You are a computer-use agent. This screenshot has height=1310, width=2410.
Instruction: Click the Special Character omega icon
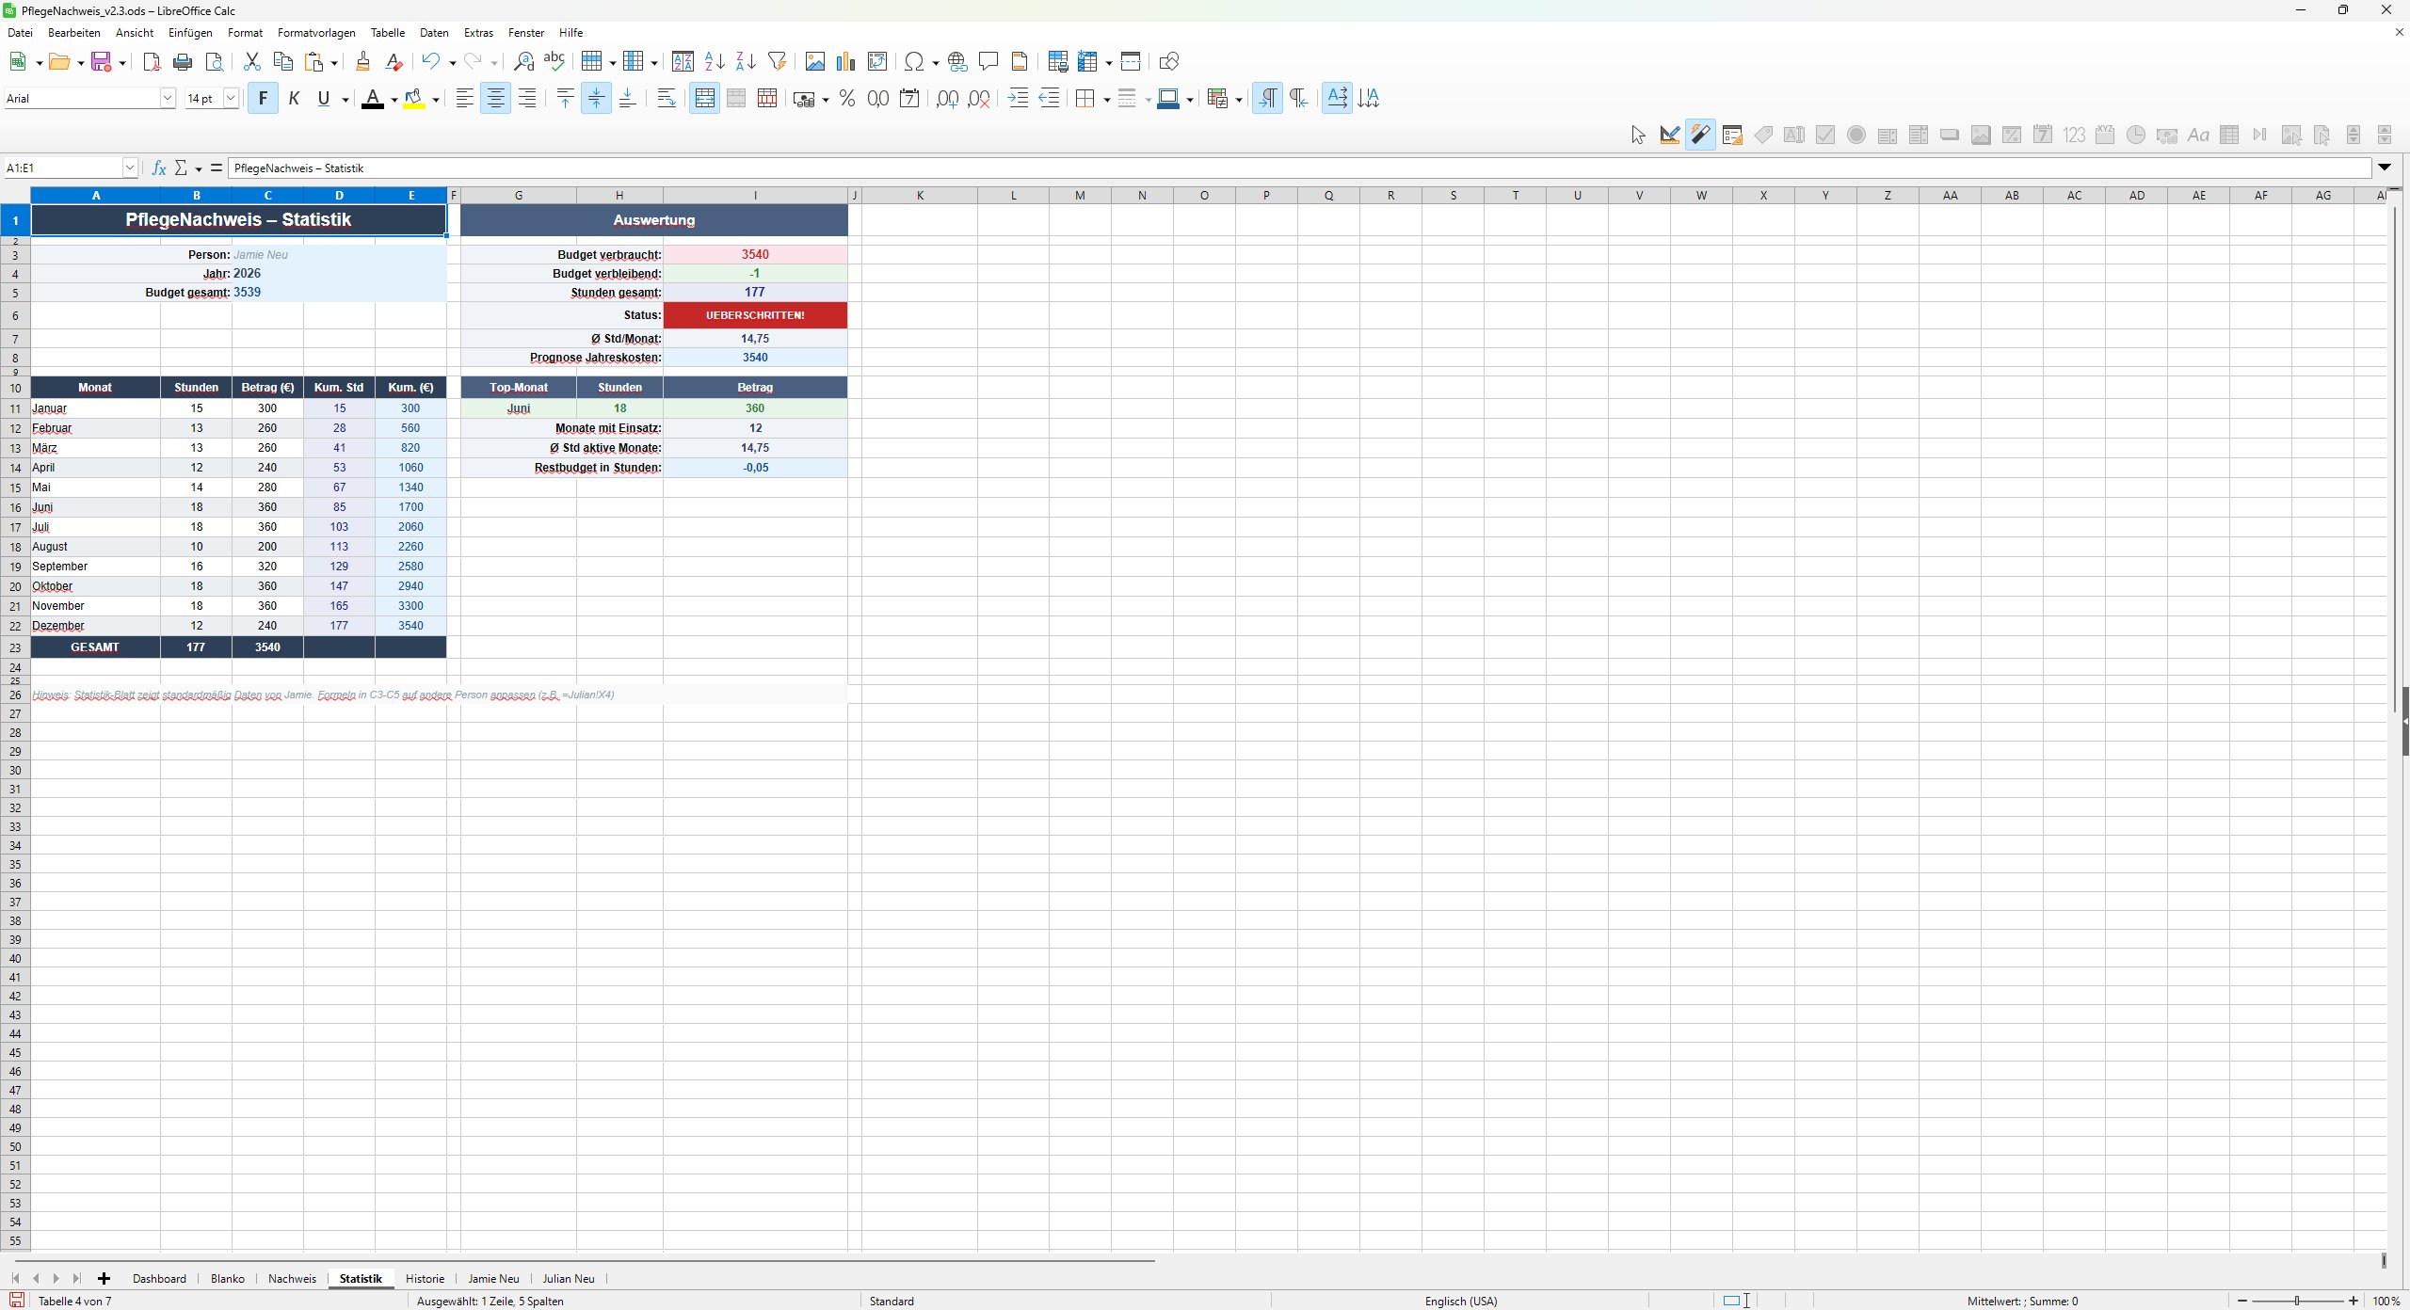point(913,62)
